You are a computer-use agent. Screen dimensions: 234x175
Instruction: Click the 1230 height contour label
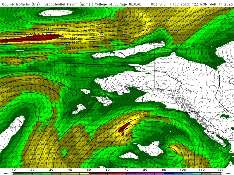(x=48, y=29)
